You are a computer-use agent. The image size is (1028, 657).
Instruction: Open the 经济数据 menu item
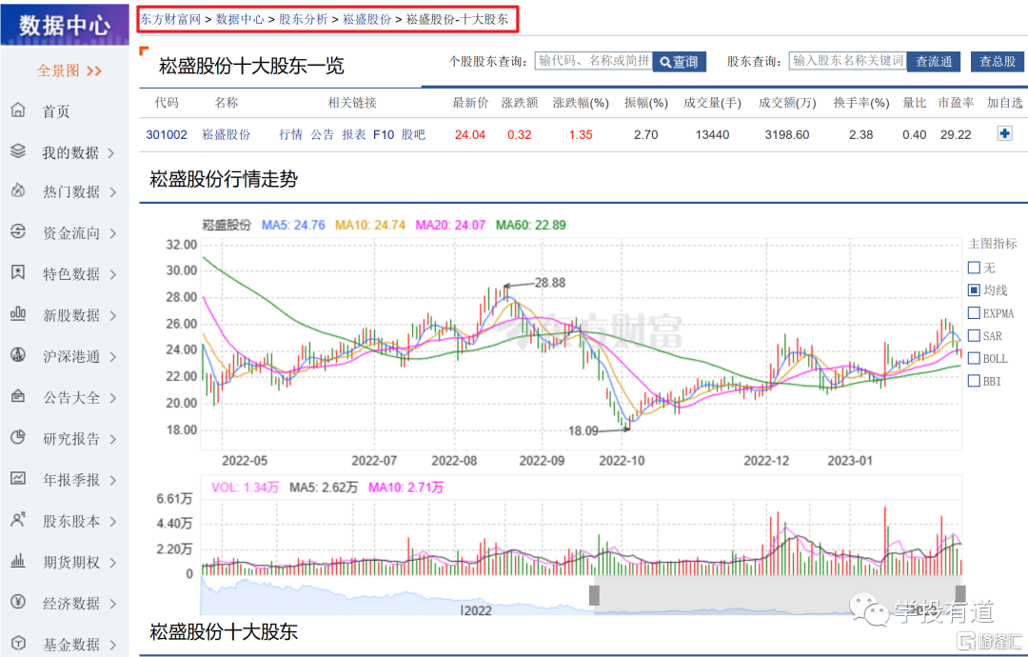pos(70,604)
